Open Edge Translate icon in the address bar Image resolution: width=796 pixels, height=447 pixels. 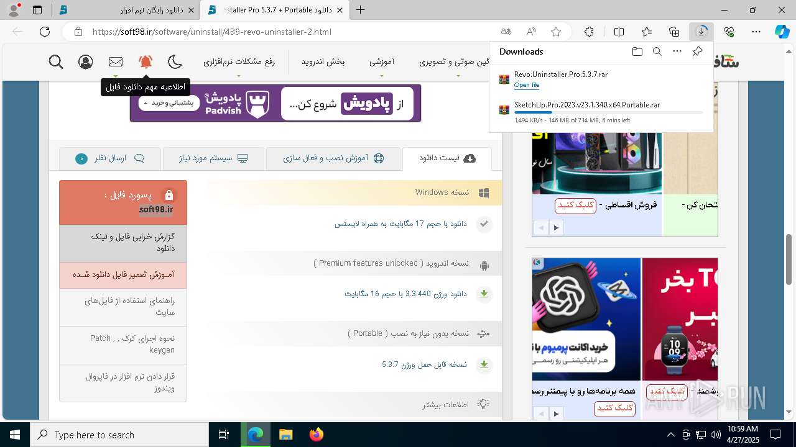[x=506, y=32]
